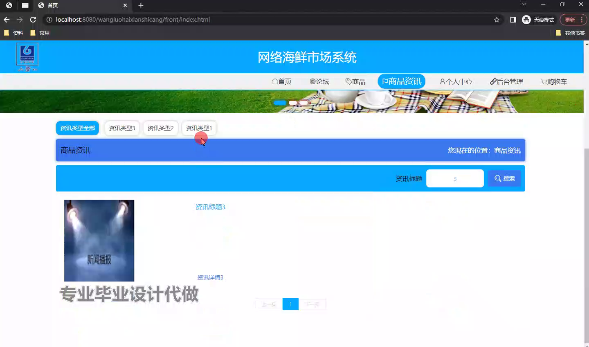Image resolution: width=589 pixels, height=347 pixels.
Task: Click the 搜索 search button
Action: coord(504,178)
